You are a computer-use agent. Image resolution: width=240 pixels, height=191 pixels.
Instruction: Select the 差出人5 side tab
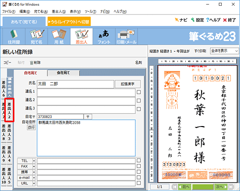pyautogui.click(x=9, y=175)
